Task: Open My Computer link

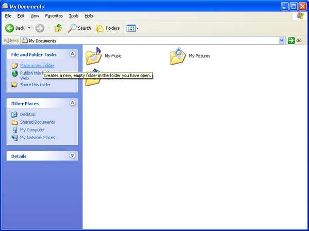Action: point(32,130)
